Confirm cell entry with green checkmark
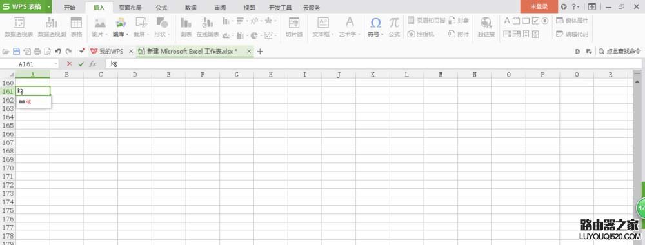Image resolution: width=645 pixels, height=245 pixels. (x=81, y=64)
